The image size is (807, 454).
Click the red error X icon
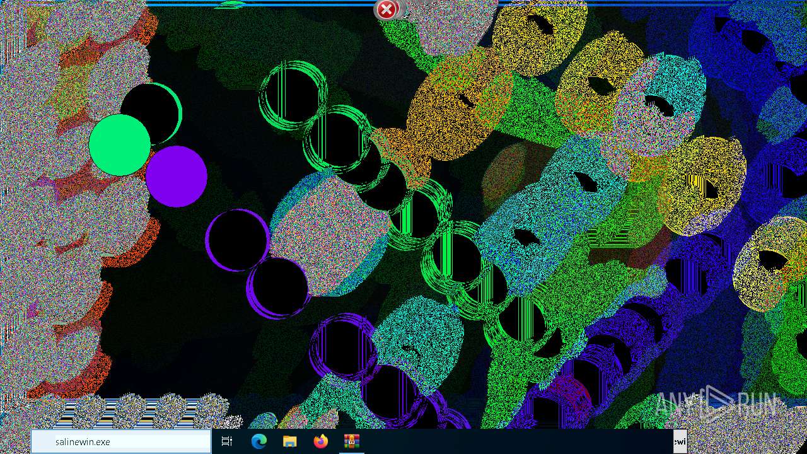coord(386,9)
